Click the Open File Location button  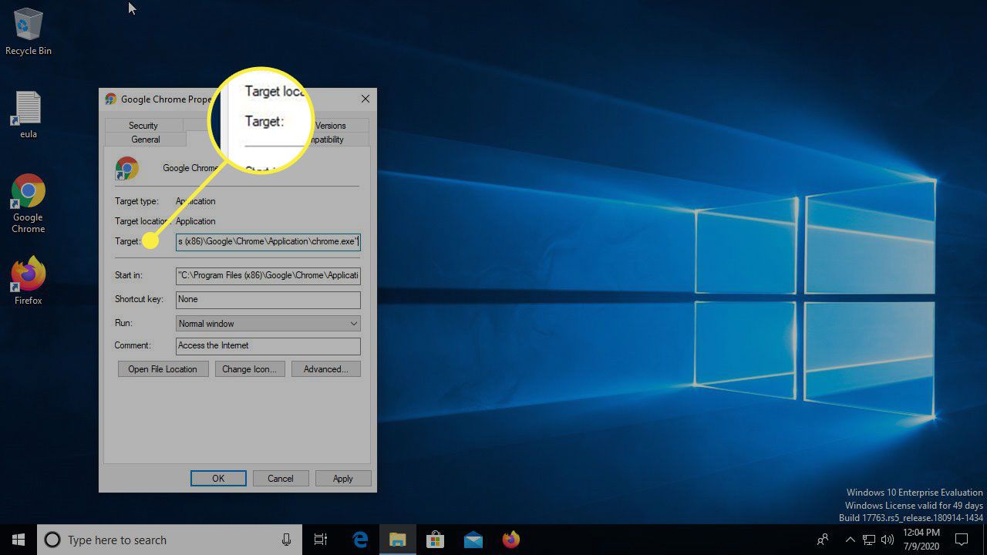[163, 369]
